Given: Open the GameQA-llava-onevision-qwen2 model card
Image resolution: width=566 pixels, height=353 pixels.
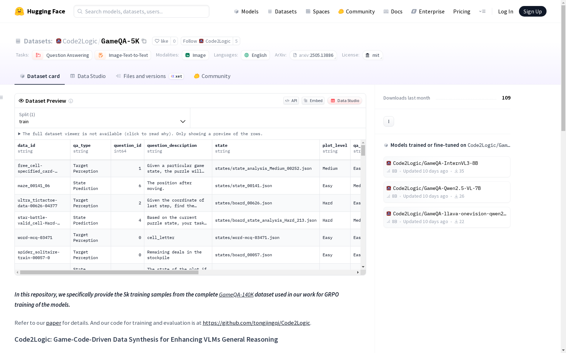Looking at the screenshot, I should coord(447,217).
